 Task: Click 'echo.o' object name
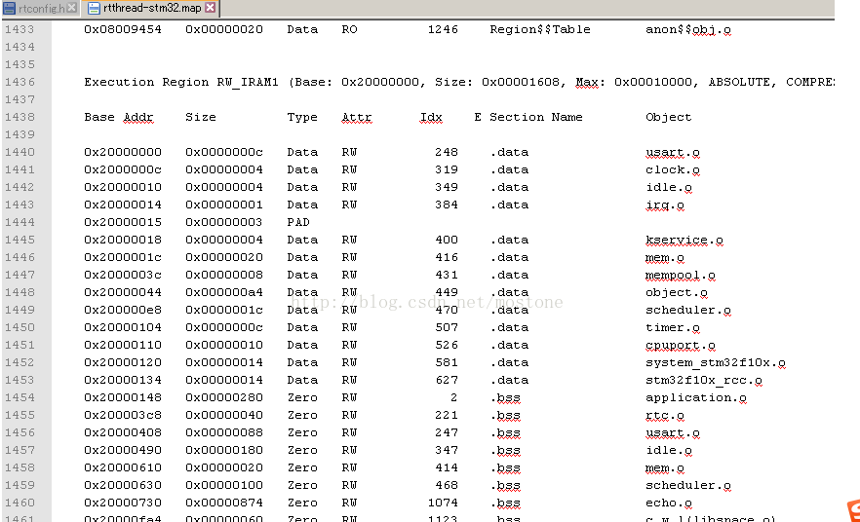coord(669,503)
